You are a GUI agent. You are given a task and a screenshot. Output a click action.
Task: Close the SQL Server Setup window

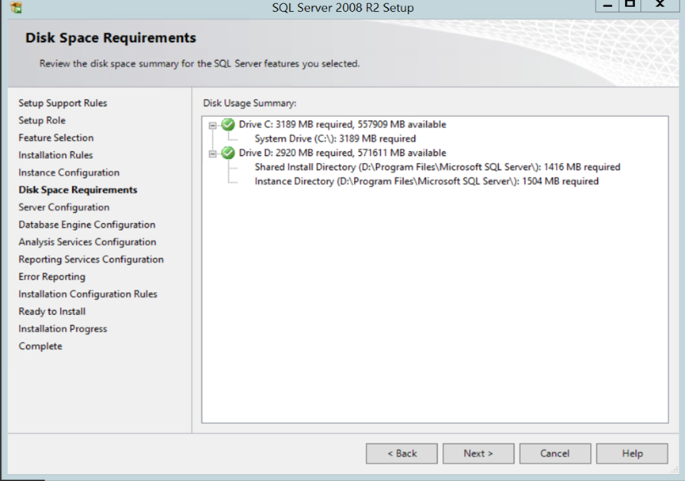pyautogui.click(x=660, y=6)
